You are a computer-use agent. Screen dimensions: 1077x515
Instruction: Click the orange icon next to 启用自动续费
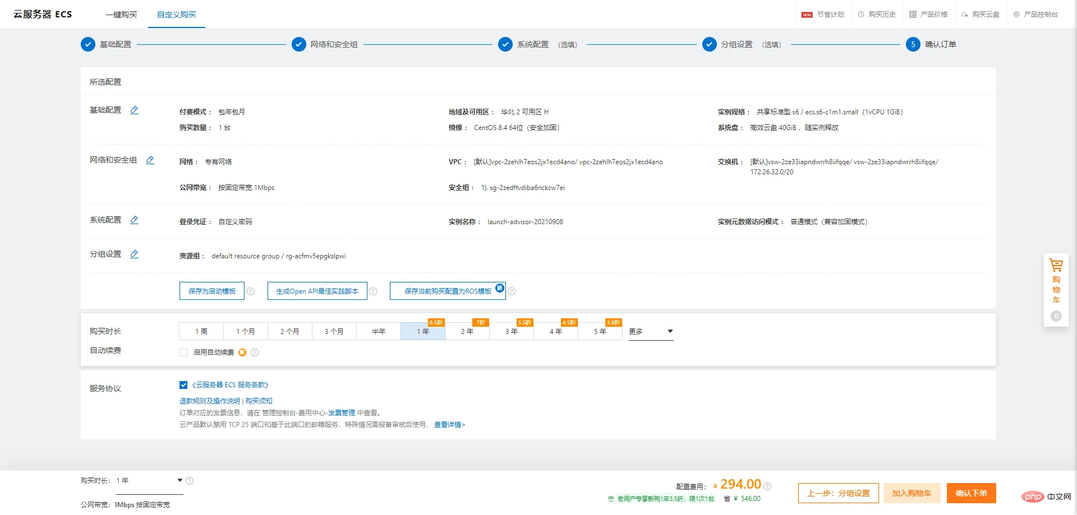242,352
